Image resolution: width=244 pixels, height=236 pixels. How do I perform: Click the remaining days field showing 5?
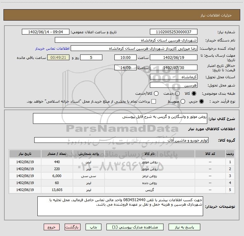(x=91, y=57)
